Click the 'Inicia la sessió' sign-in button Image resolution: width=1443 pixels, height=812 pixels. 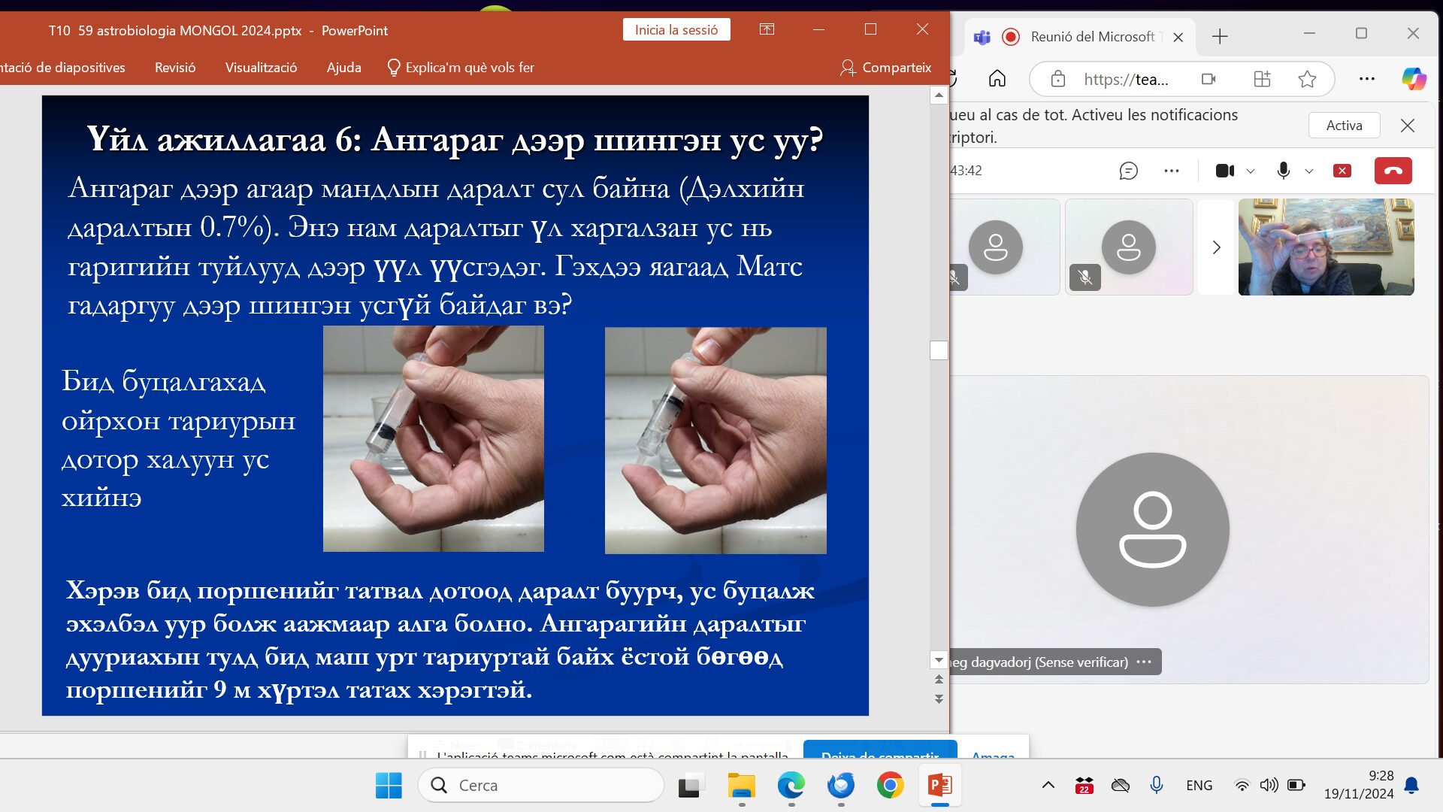point(676,30)
